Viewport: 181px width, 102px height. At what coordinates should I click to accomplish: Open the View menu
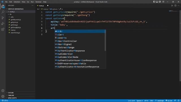click(x=23, y=2)
